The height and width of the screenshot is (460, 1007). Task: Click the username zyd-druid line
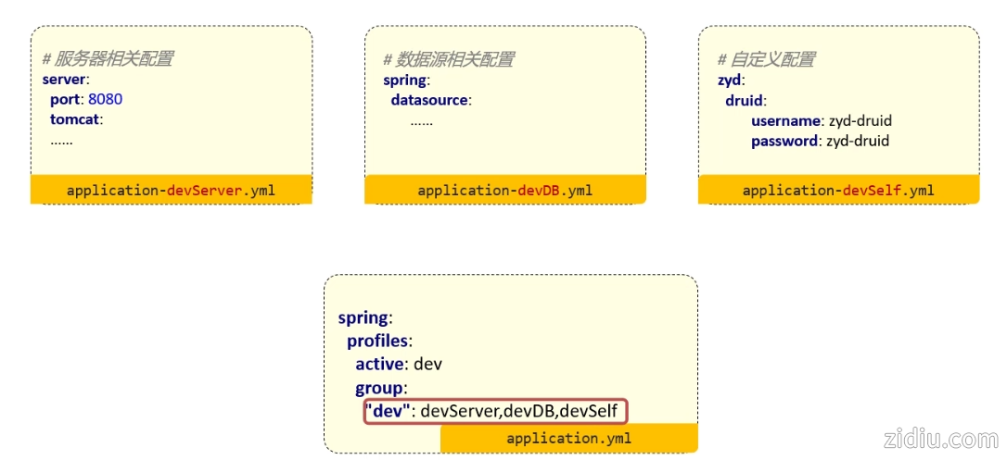(821, 120)
